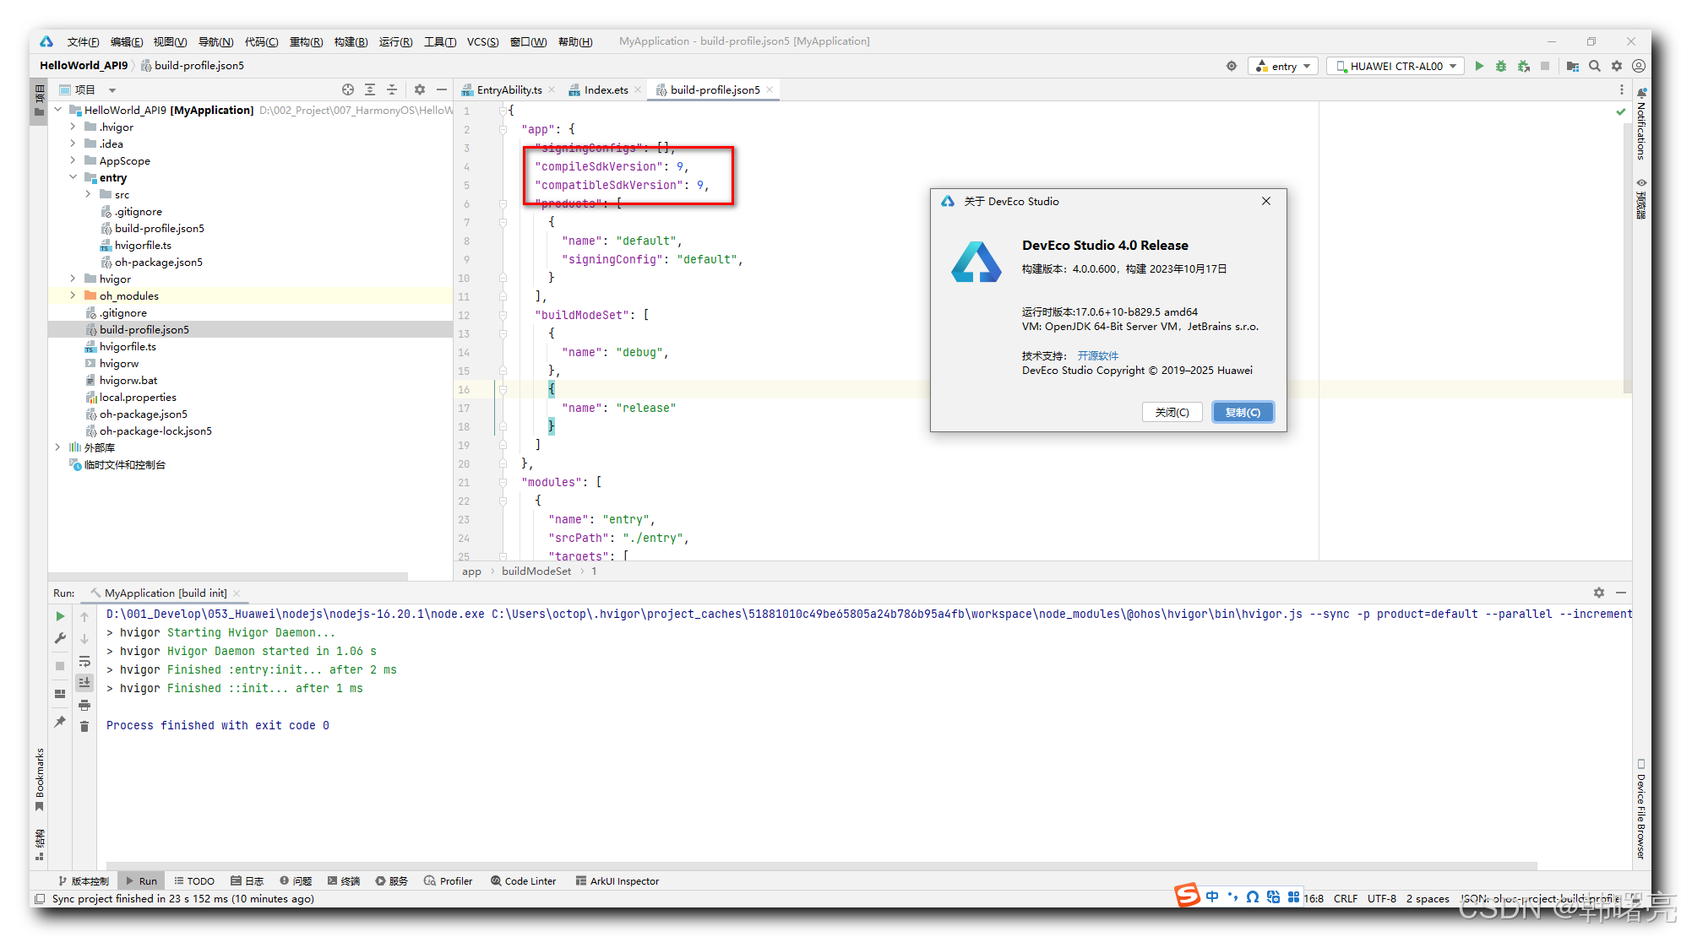The height and width of the screenshot is (937, 1681).
Task: Expand the oh_modules folder
Action: [73, 295]
